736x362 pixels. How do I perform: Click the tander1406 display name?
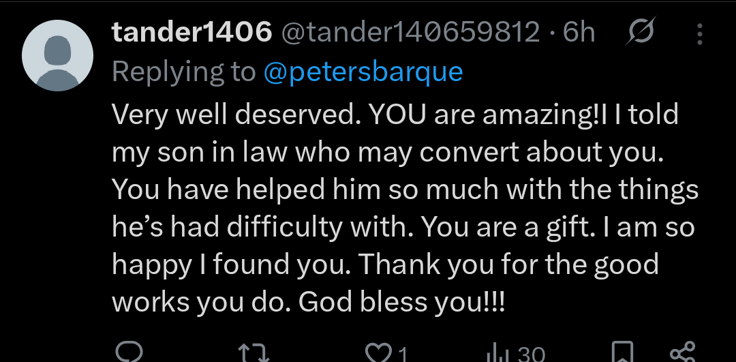point(192,32)
